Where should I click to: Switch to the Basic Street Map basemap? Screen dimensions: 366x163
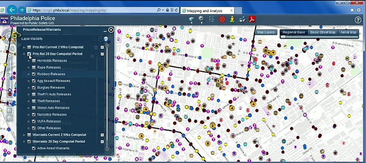tap(322, 33)
